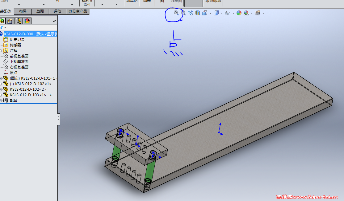Open the FeatureManager design tree tab icon
344x201 pixels.
[x=2, y=21]
